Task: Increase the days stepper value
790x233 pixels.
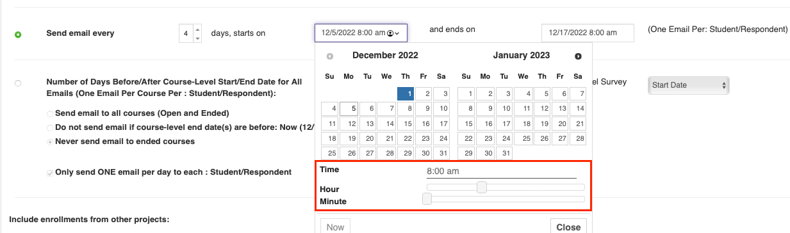Action: coord(197,29)
